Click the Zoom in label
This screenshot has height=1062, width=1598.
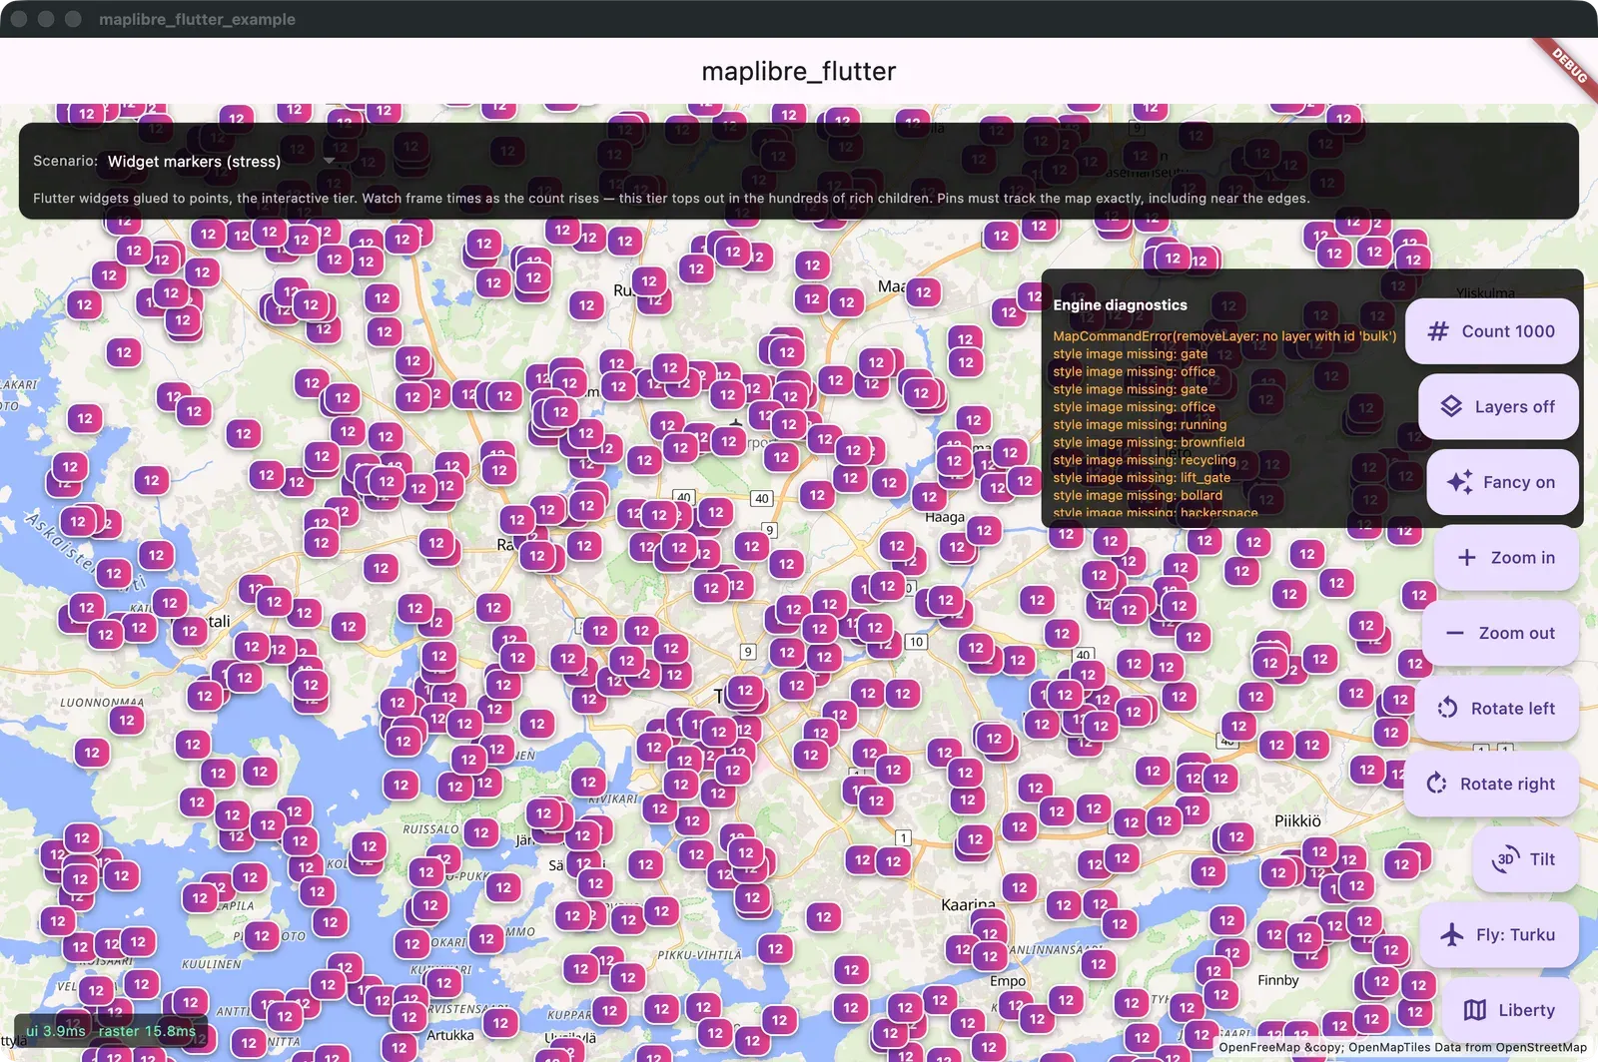pyautogui.click(x=1523, y=558)
